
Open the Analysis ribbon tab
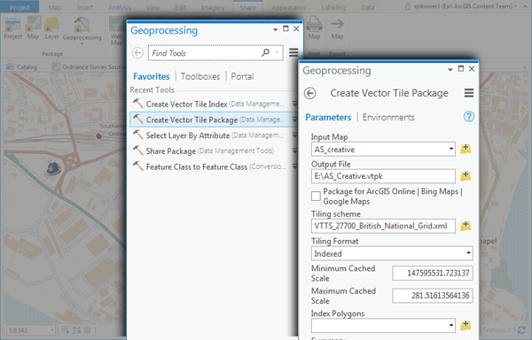point(120,7)
